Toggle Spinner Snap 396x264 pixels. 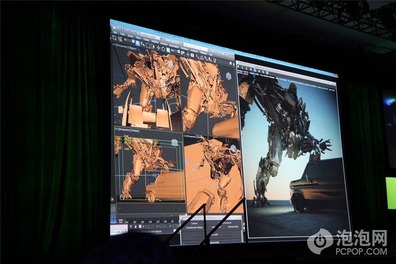(210, 59)
